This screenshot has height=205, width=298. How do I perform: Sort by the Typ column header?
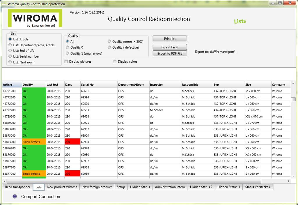tap(229, 85)
